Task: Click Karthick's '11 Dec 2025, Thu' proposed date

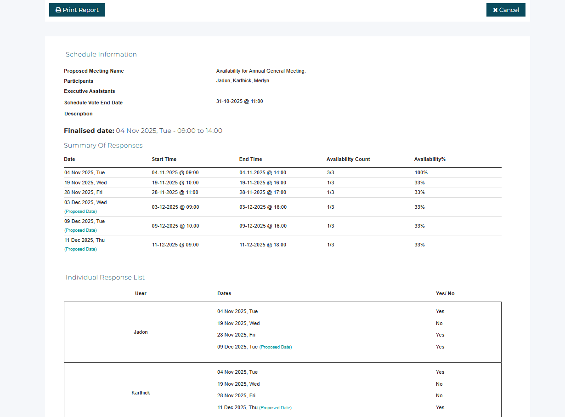Action: click(254, 407)
